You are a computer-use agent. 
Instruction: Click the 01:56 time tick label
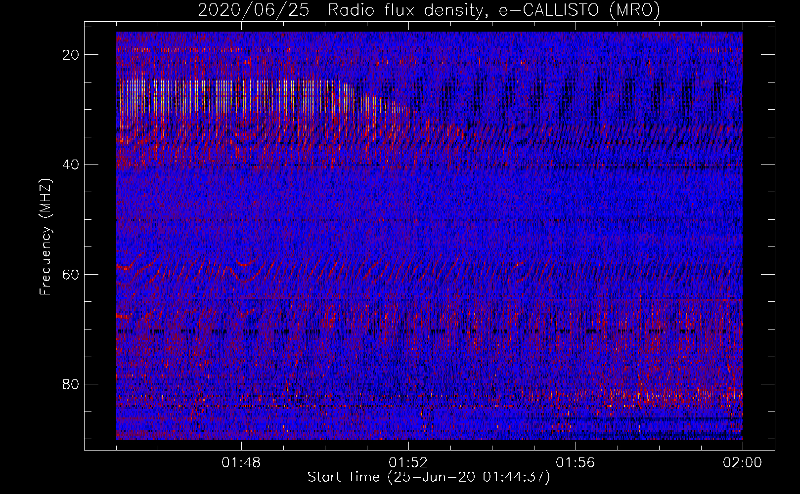[x=576, y=463]
